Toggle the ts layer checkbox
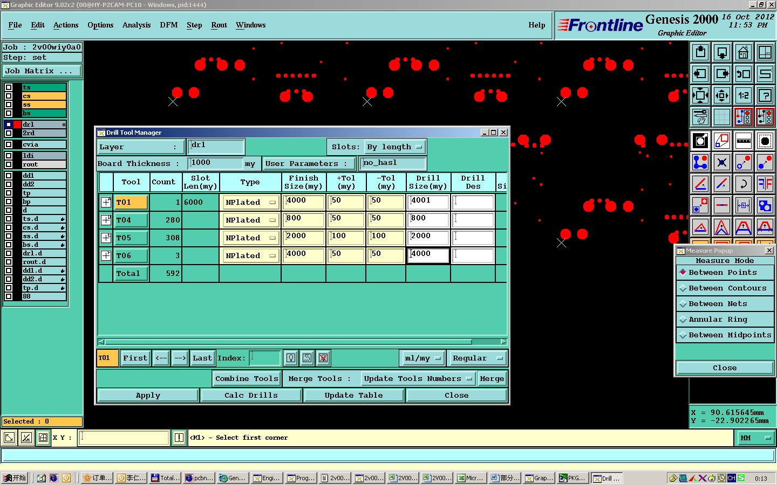777x485 pixels. tap(9, 87)
